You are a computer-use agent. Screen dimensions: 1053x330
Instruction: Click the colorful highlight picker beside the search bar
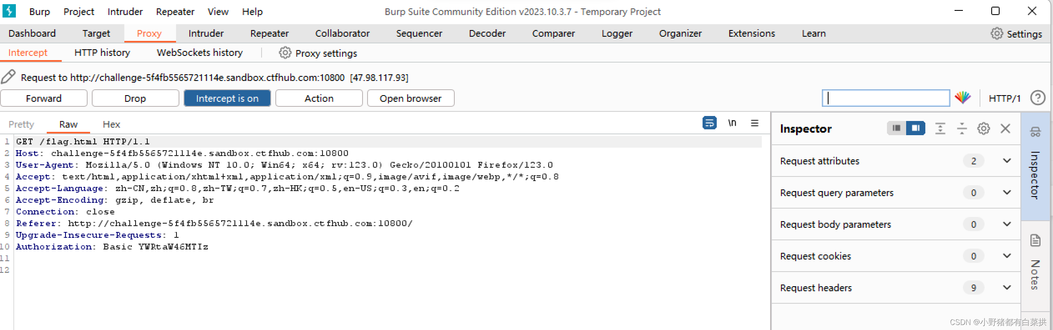tap(963, 98)
